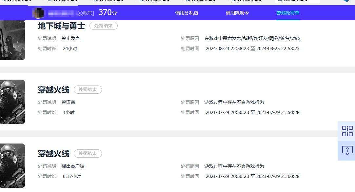The image size is (355, 192).
Task: Click the Dungeon Fighter game thumbnail
Action: point(12,40)
